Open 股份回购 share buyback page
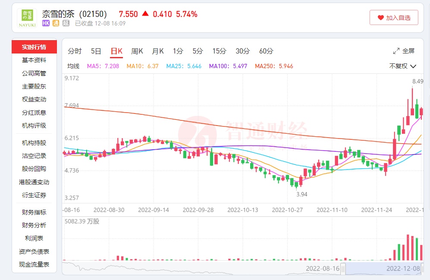 (34, 169)
